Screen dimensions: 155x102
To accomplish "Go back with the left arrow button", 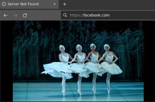I will click(x=6, y=15).
